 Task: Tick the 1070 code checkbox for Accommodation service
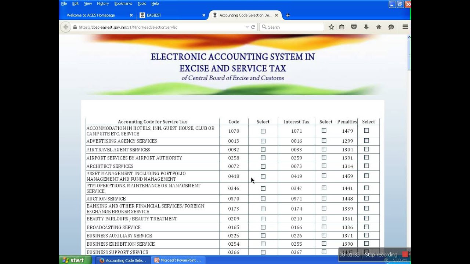click(263, 131)
